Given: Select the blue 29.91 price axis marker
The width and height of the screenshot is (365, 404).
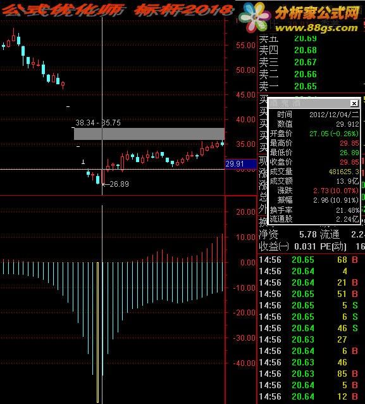Looking at the screenshot, I should point(241,164).
